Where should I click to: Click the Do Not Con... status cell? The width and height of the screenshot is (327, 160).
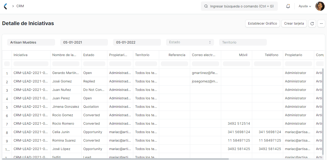point(94,90)
